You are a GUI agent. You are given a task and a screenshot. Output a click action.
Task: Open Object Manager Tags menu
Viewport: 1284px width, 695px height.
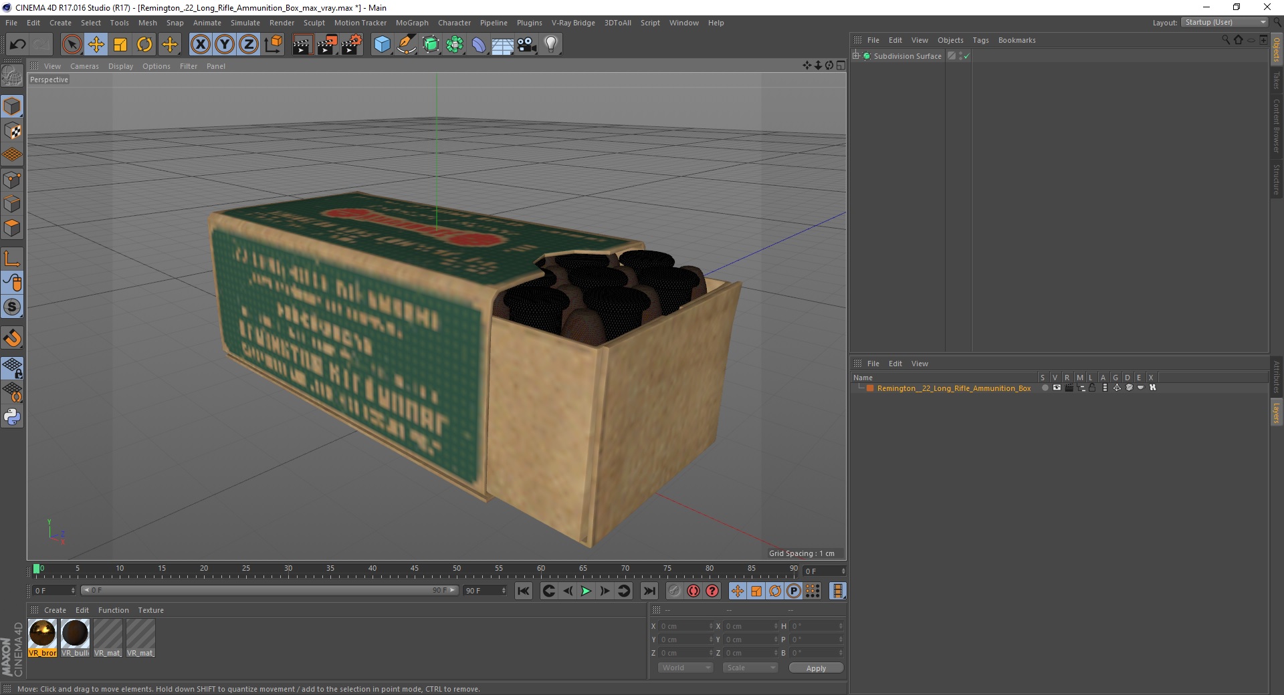(980, 40)
